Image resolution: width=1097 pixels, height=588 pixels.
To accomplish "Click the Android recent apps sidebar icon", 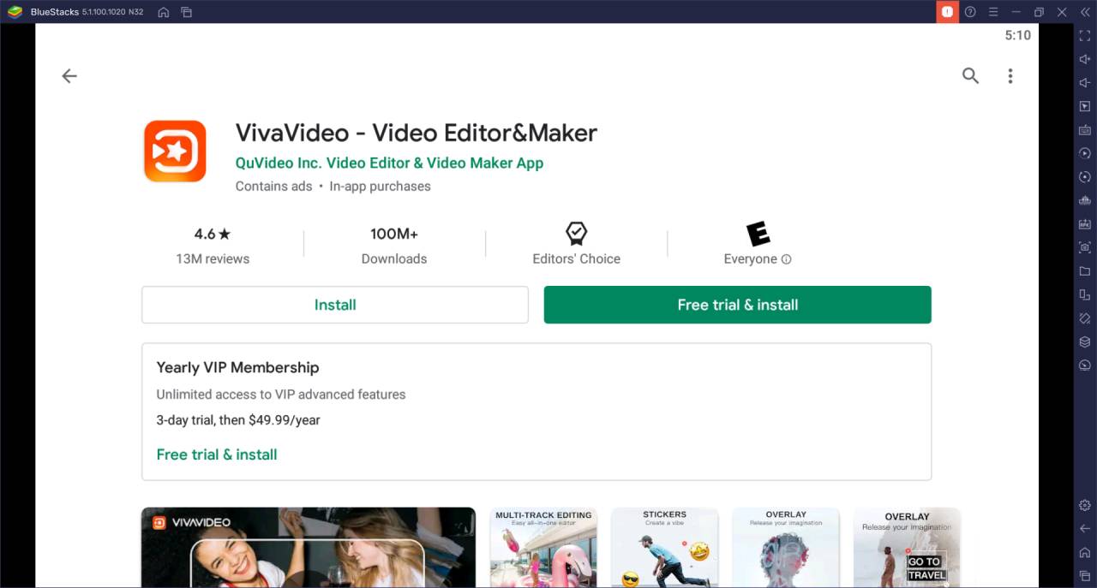I will click(x=1085, y=575).
